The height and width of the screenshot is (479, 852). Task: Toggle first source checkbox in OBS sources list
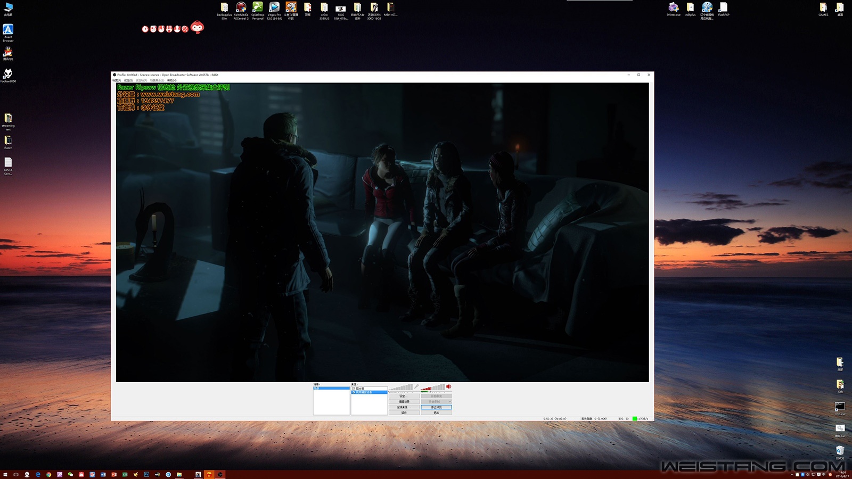tap(354, 389)
